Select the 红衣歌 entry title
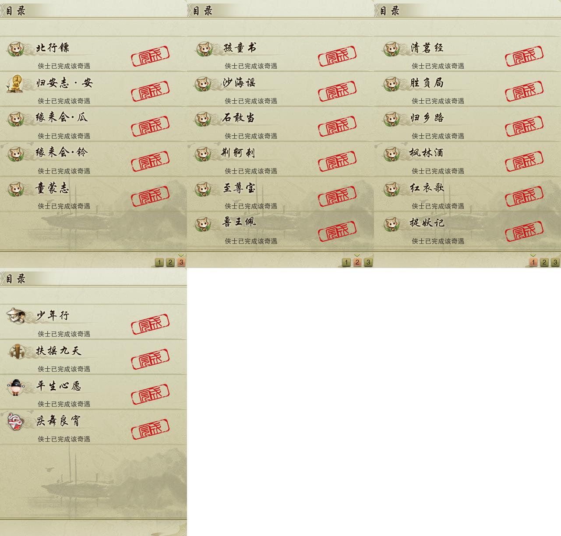Viewport: 561px width, 536px height. coord(427,188)
